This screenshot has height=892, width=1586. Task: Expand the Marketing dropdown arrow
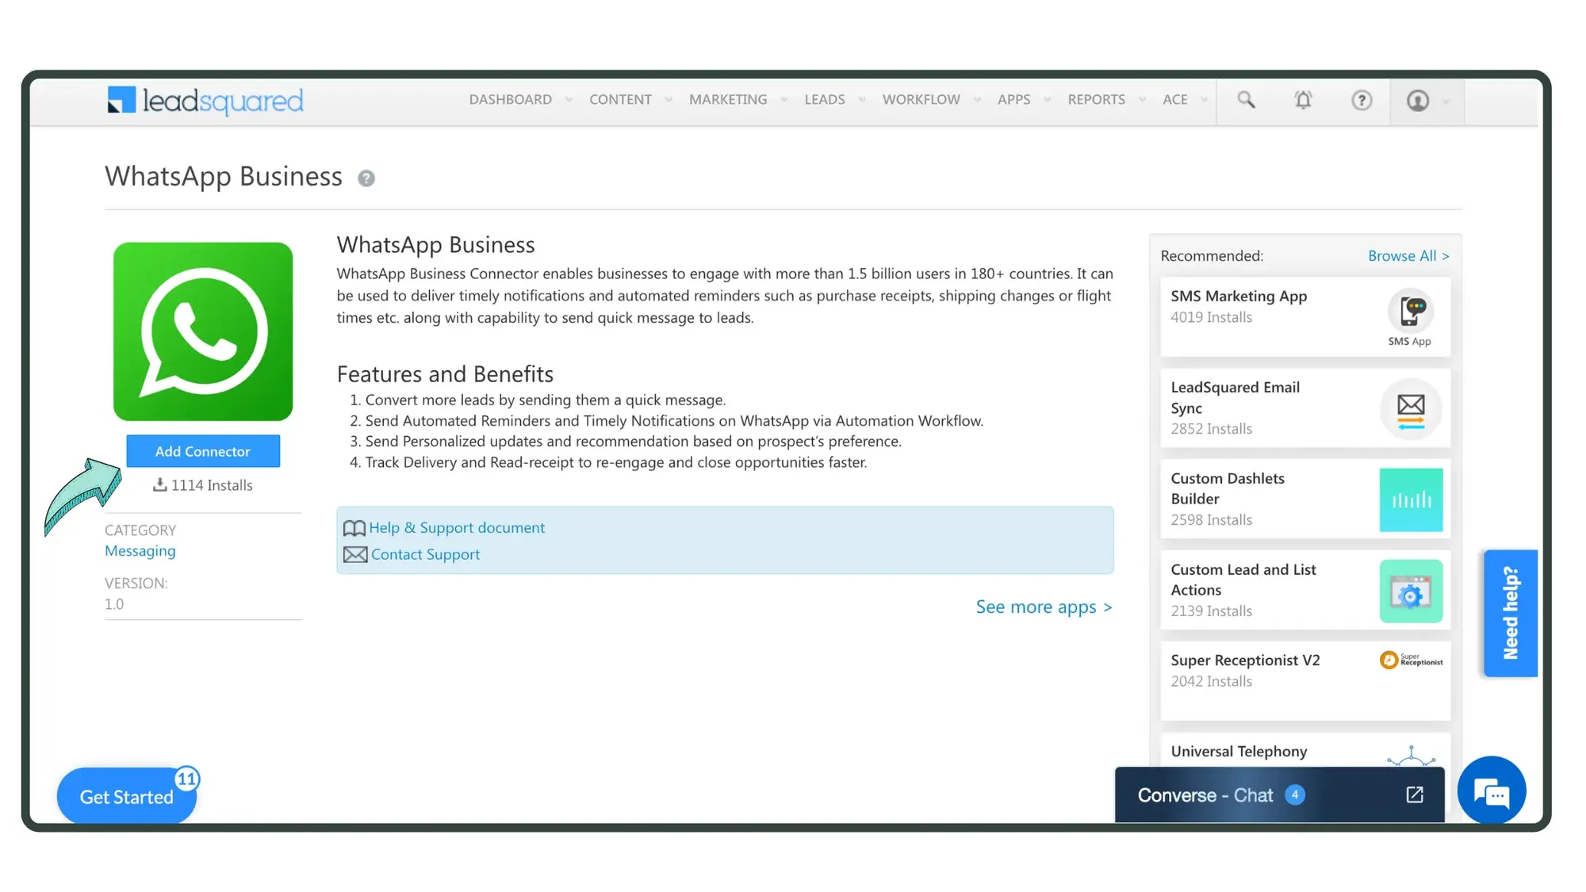coord(784,100)
